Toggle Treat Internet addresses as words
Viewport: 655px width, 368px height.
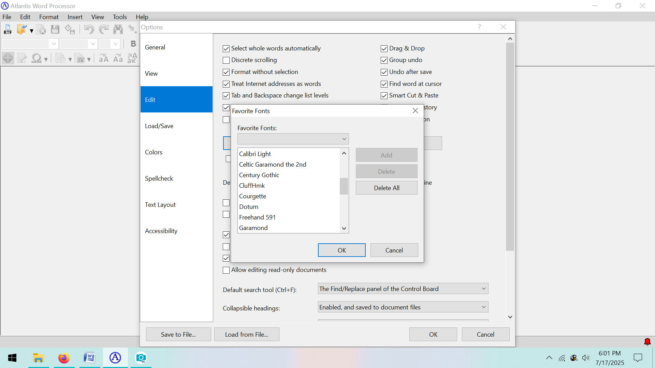pyautogui.click(x=226, y=84)
